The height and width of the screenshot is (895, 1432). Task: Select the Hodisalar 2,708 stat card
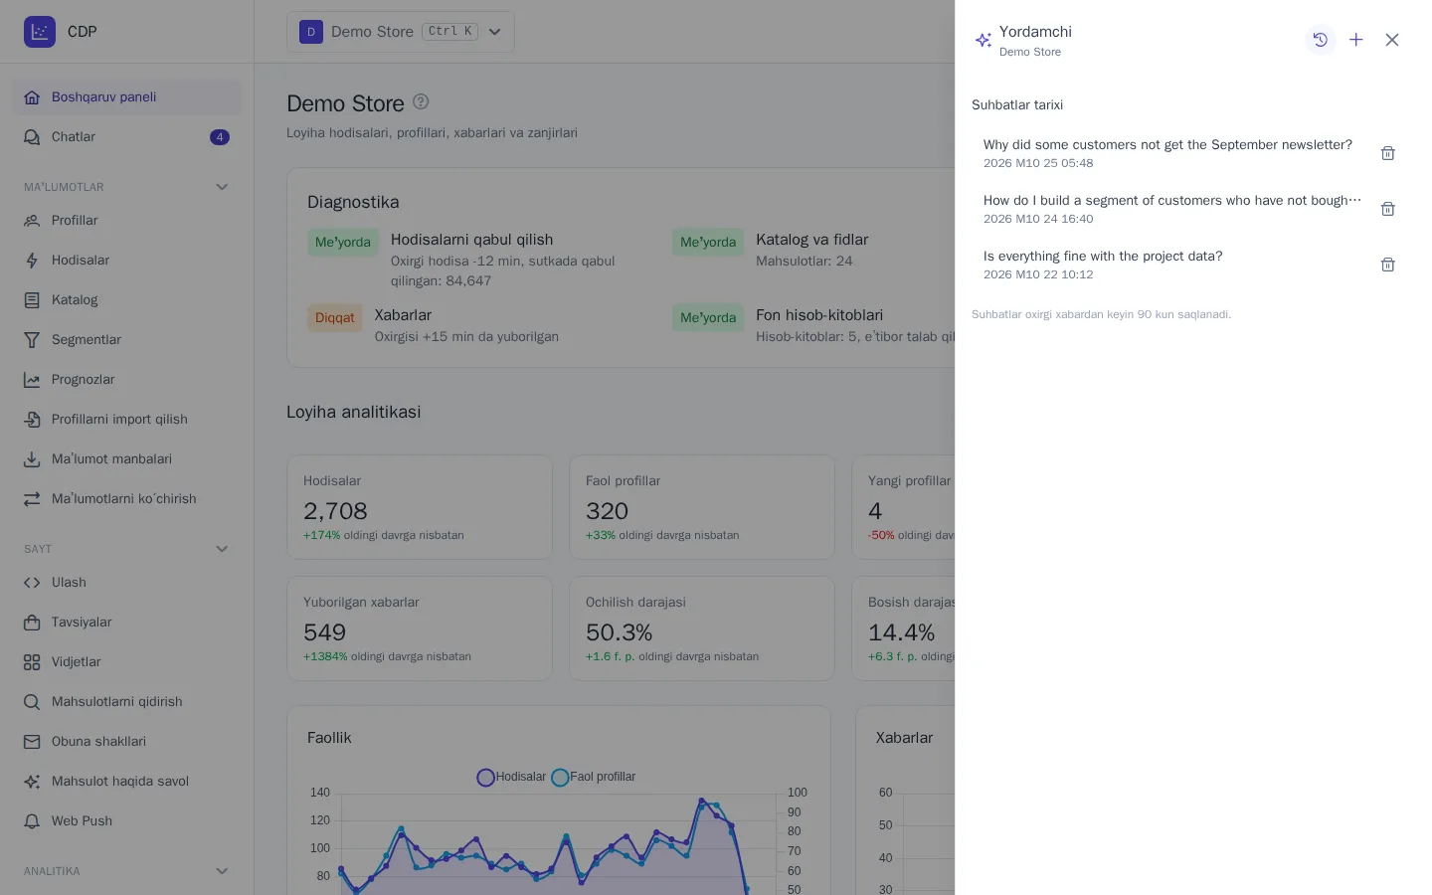420,507
